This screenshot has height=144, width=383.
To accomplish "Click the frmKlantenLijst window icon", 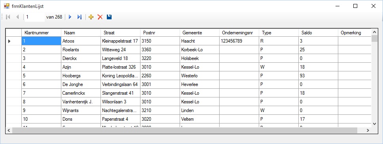I will click(7, 6).
